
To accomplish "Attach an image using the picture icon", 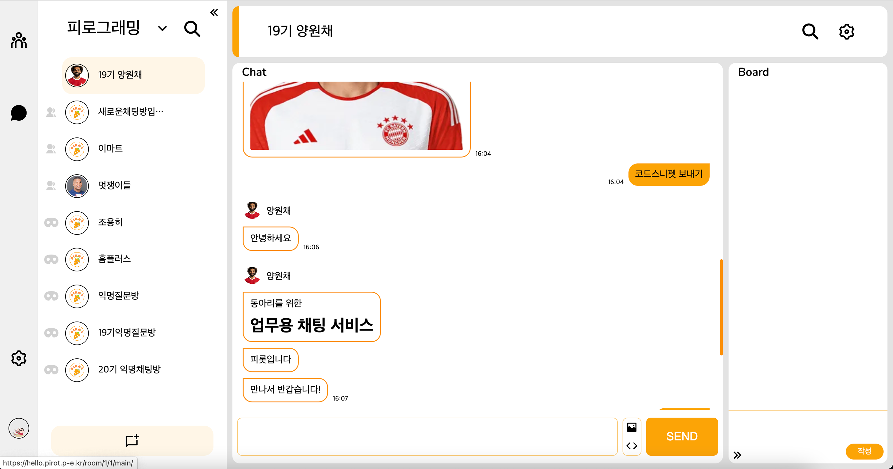I will pos(632,427).
